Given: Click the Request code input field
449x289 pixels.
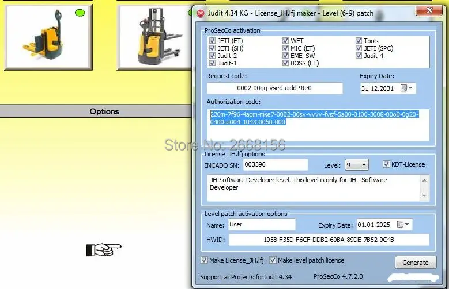Looking at the screenshot, I should (x=274, y=88).
